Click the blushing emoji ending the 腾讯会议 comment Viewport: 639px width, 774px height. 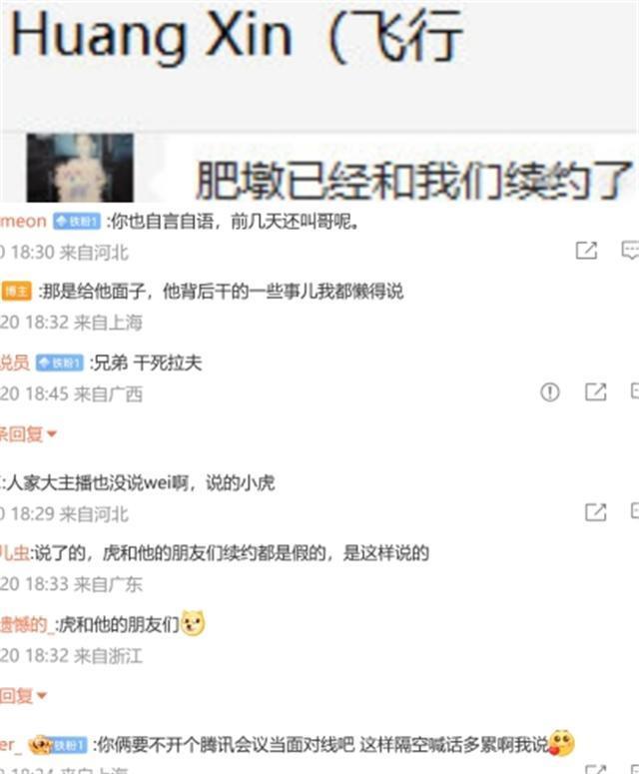(x=561, y=742)
